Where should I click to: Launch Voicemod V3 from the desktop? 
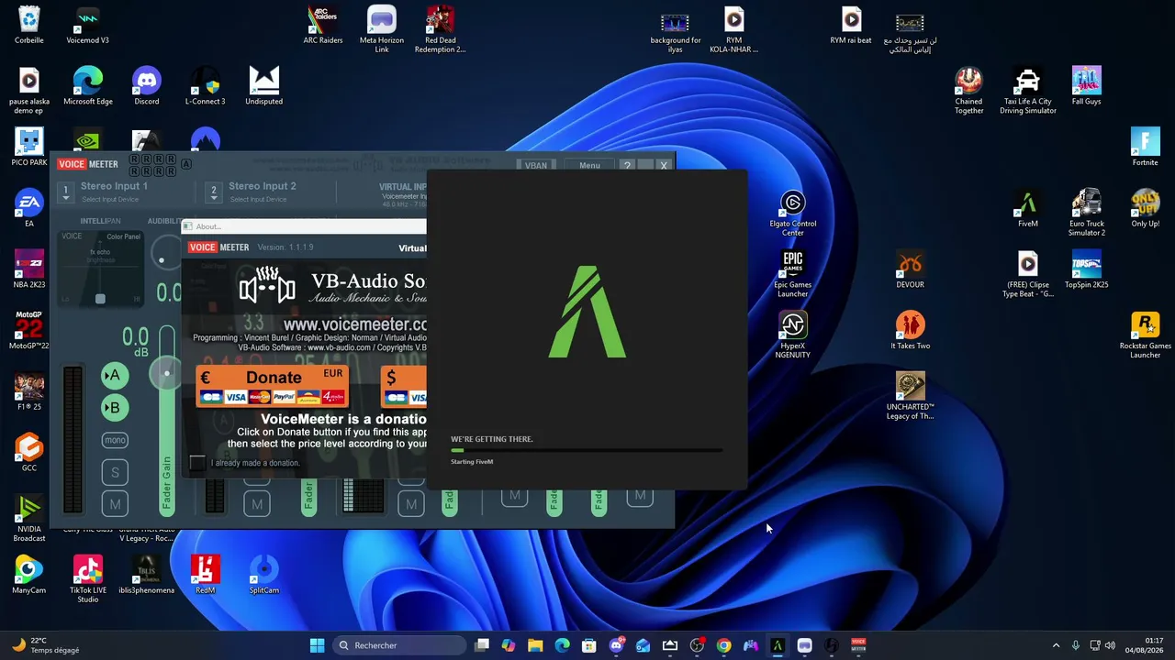point(88,25)
